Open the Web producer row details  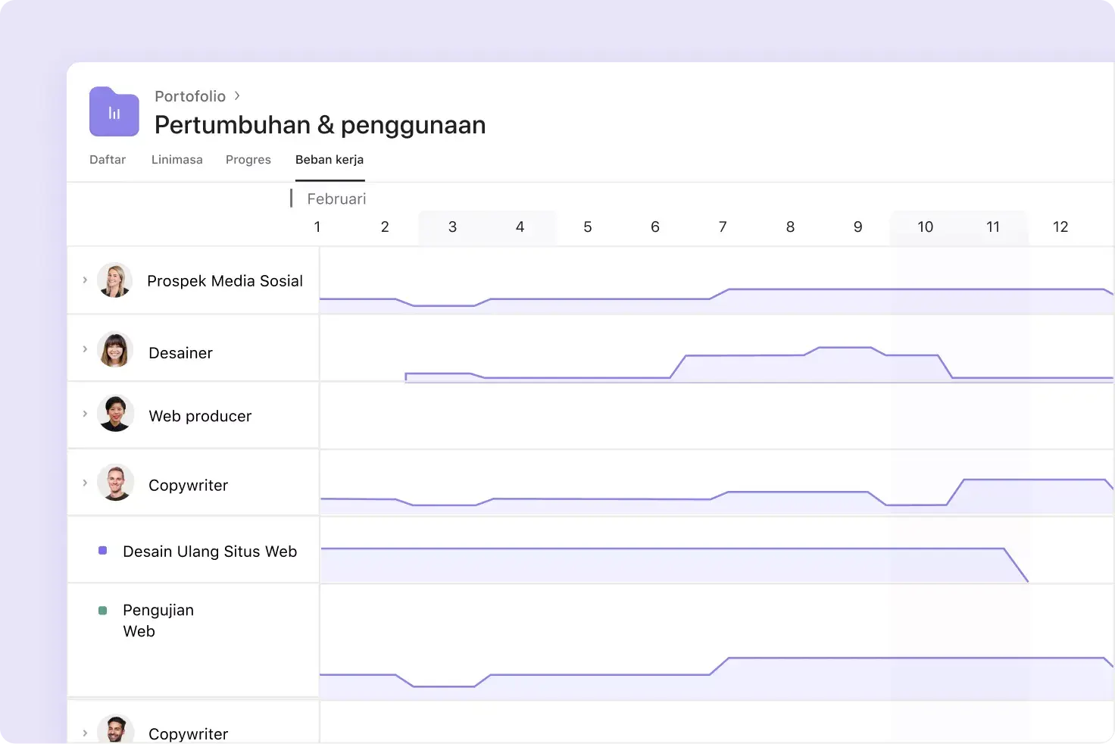coord(85,414)
